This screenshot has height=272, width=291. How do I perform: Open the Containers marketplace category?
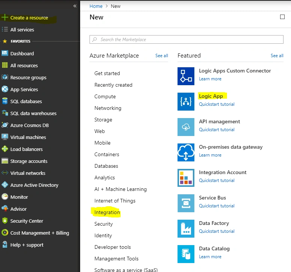point(107,154)
